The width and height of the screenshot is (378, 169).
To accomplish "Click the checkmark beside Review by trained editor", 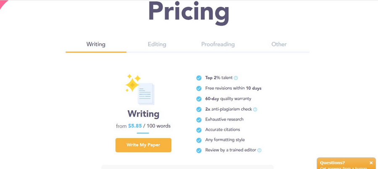I will click(x=199, y=151).
